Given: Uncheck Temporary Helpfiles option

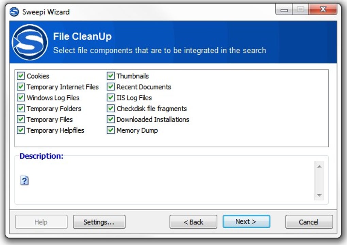Looking at the screenshot, I should click(21, 130).
